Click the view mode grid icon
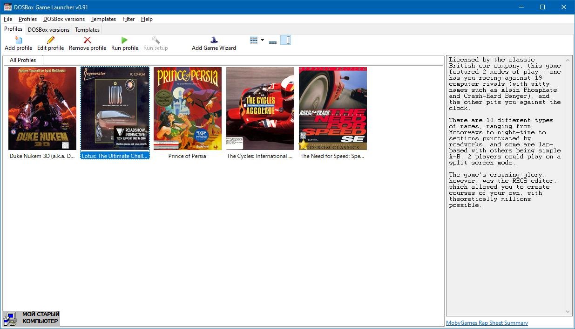This screenshot has height=329, width=575. pyautogui.click(x=254, y=41)
